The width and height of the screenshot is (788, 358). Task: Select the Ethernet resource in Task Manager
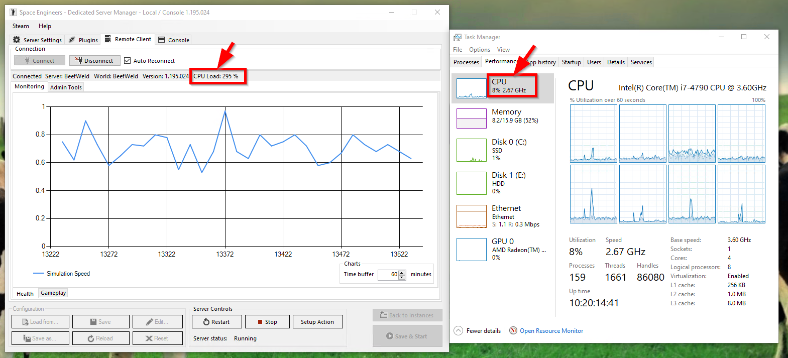point(503,216)
